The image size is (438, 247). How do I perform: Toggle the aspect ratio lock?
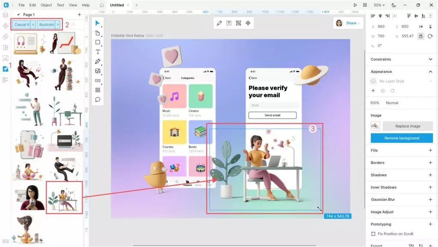421,36
